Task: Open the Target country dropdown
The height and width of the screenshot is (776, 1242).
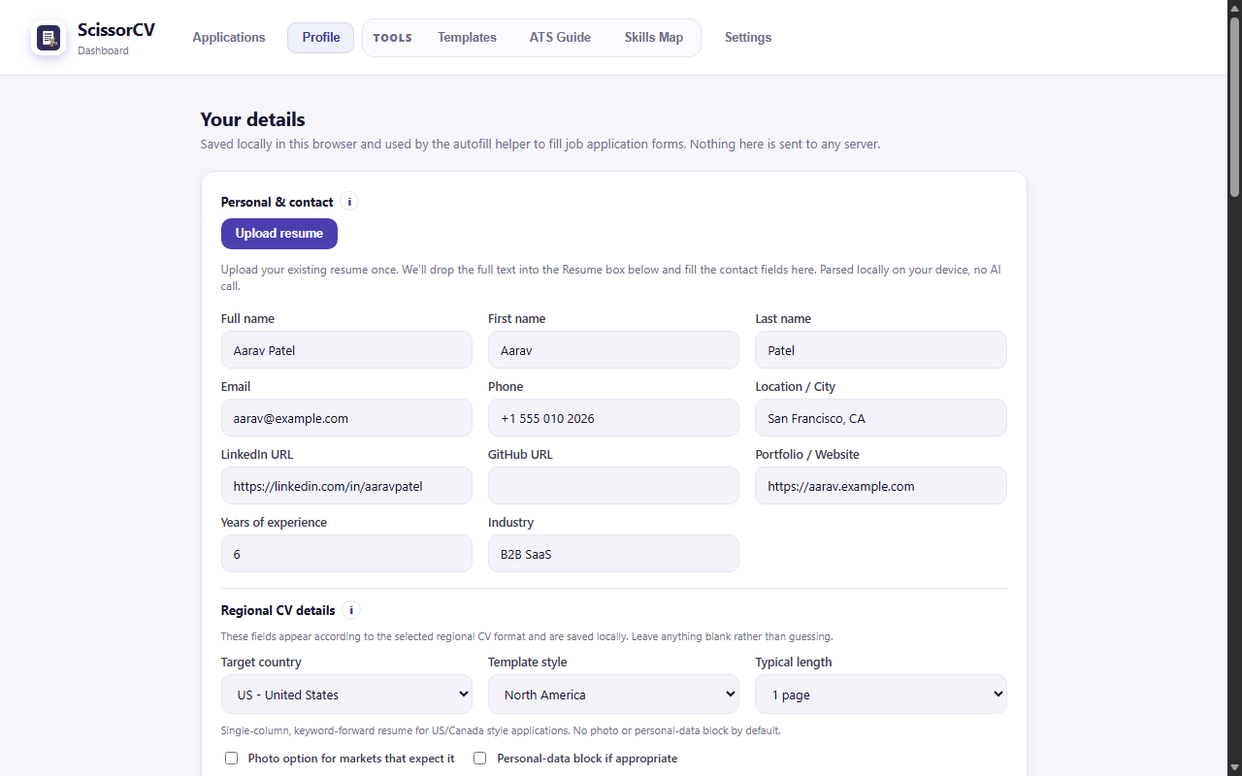Action: coord(346,695)
